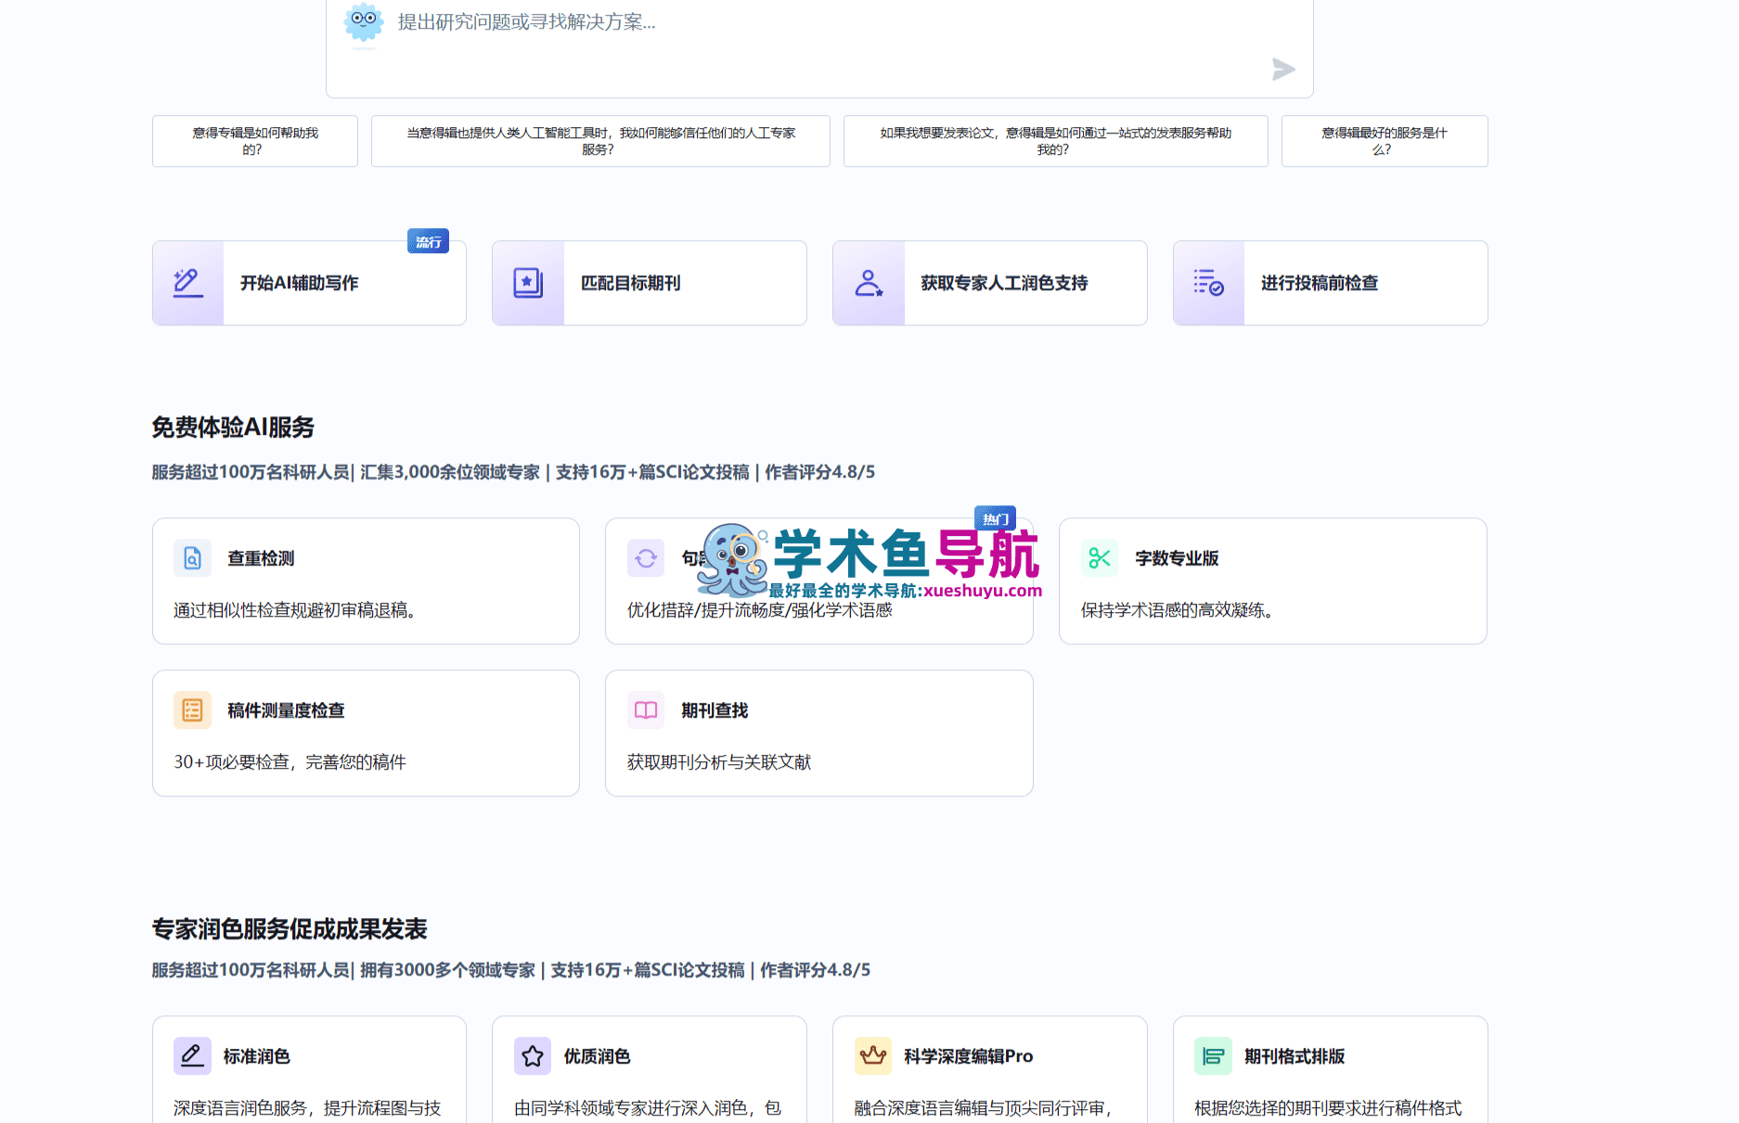Image resolution: width=1739 pixels, height=1123 pixels.
Task: Click the orange checklist icon for 稿件测量度检查
Action: pos(192,710)
